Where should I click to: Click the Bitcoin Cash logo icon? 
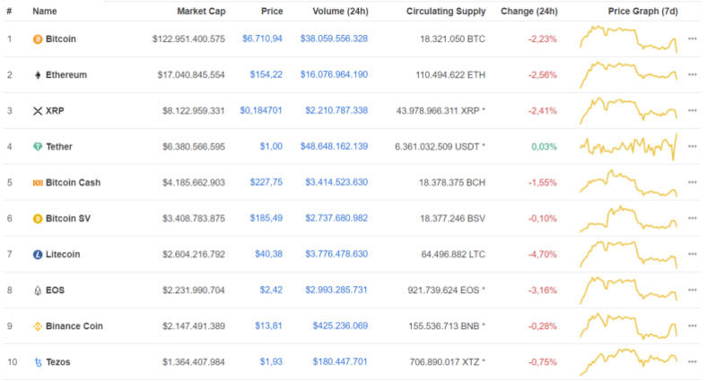pyautogui.click(x=38, y=183)
